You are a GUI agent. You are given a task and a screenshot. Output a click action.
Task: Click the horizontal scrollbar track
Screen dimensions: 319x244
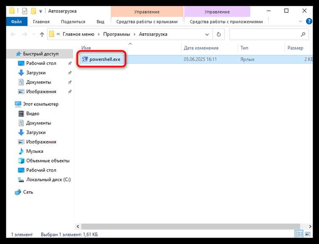[190, 227]
